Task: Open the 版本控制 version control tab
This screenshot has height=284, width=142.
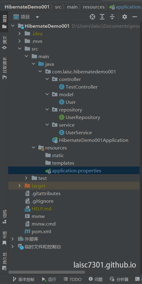Action: tap(23, 279)
